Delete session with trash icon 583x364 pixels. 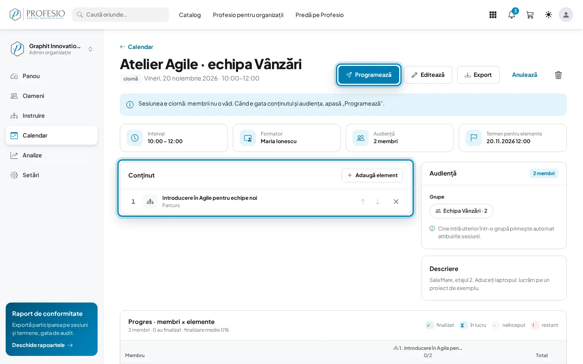tap(558, 75)
